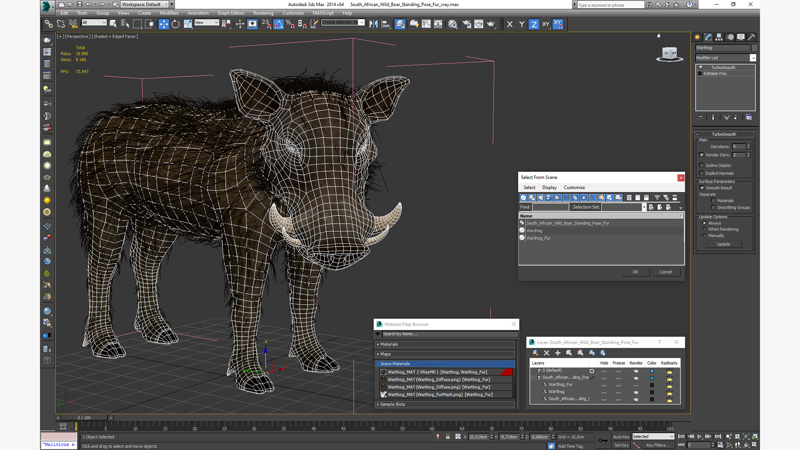Activate the Select and Link tool
800x450 pixels.
tap(49, 24)
